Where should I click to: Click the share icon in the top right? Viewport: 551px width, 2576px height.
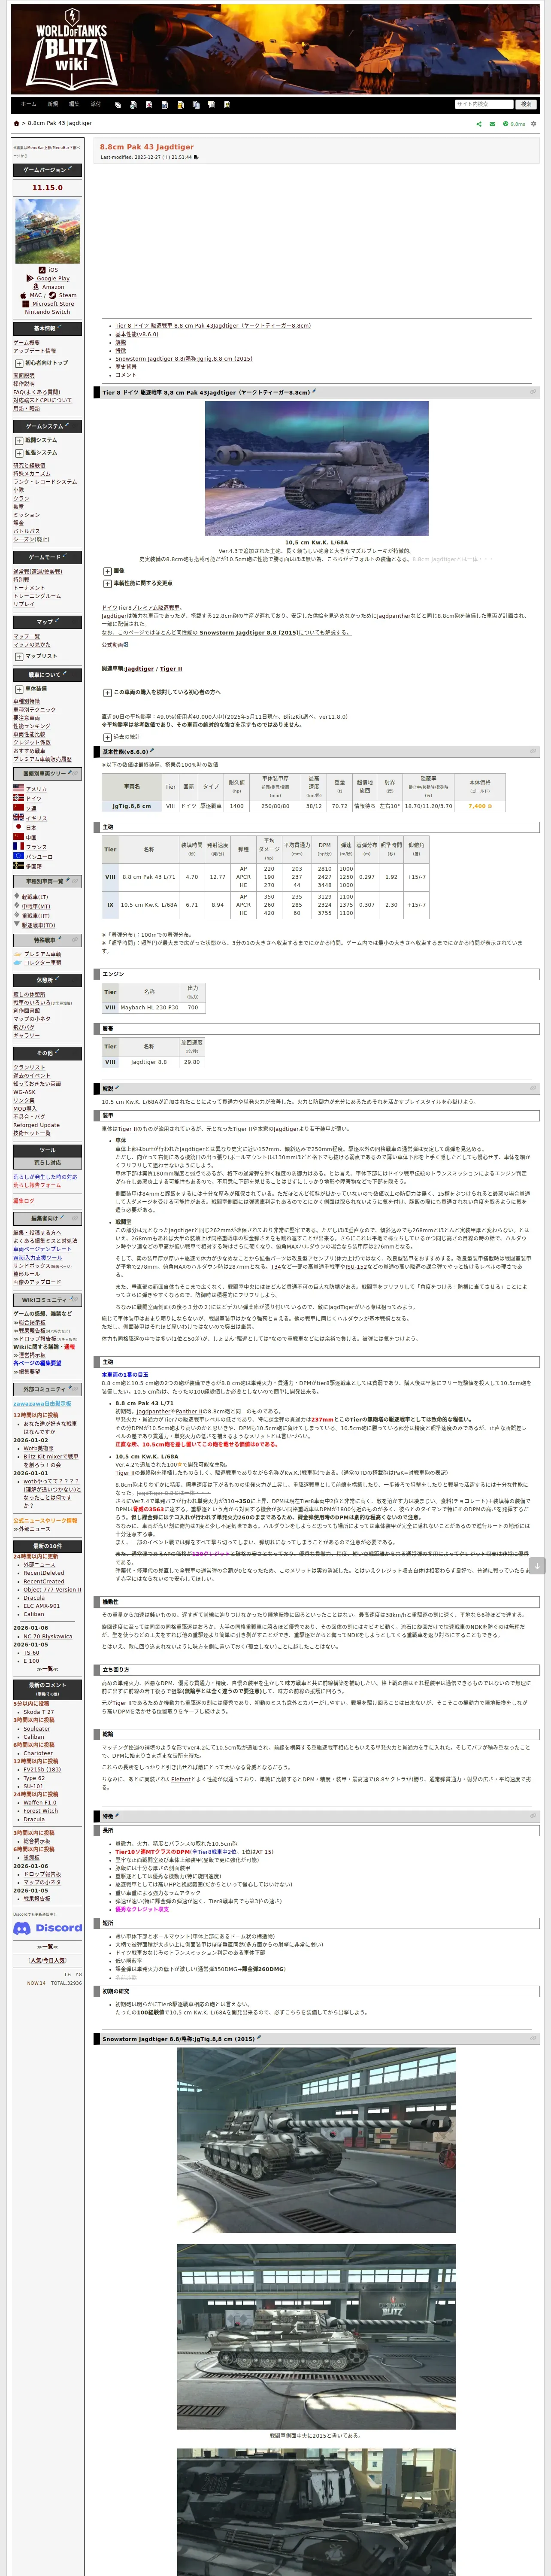pyautogui.click(x=478, y=124)
